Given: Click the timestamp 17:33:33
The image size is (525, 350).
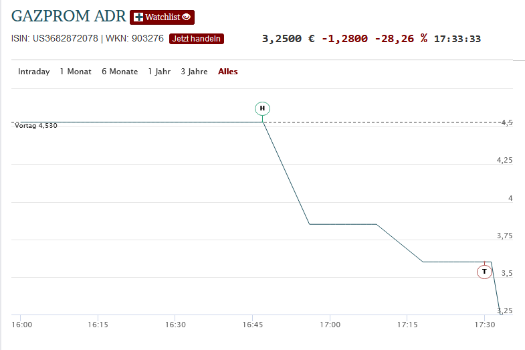Looking at the screenshot, I should 457,39.
